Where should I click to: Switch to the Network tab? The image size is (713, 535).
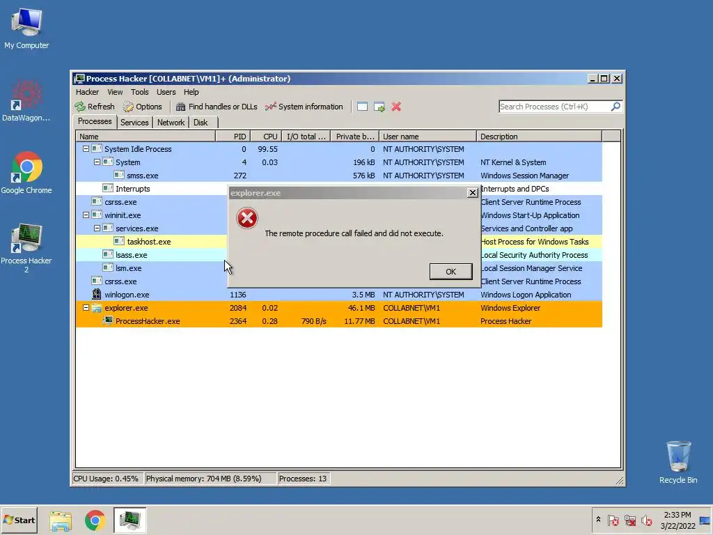(x=171, y=123)
